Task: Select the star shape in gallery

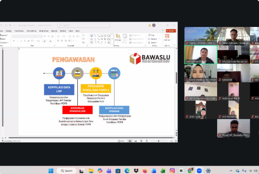Action: pyautogui.click(x=109, y=43)
